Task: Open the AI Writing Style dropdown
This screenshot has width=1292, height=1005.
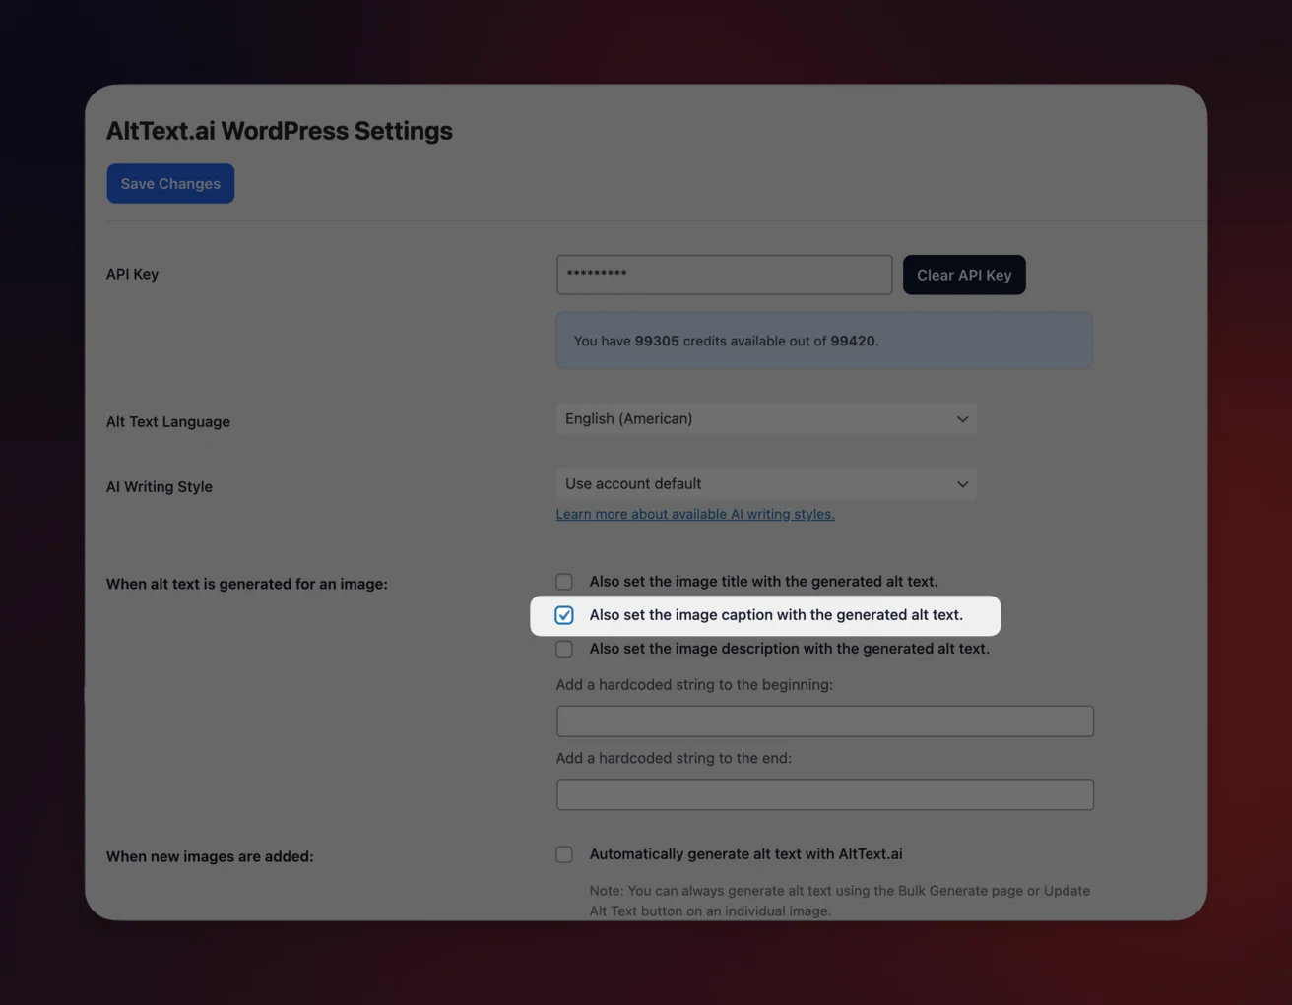Action: pos(766,483)
